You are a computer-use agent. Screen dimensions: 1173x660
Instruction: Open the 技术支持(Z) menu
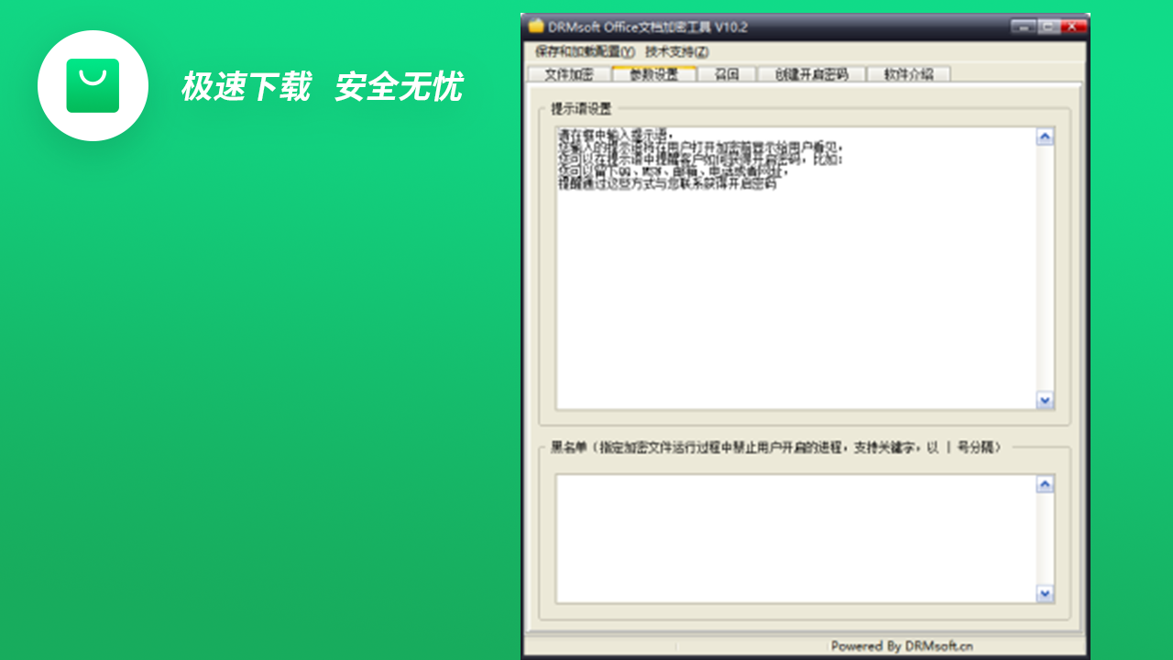pyautogui.click(x=675, y=52)
